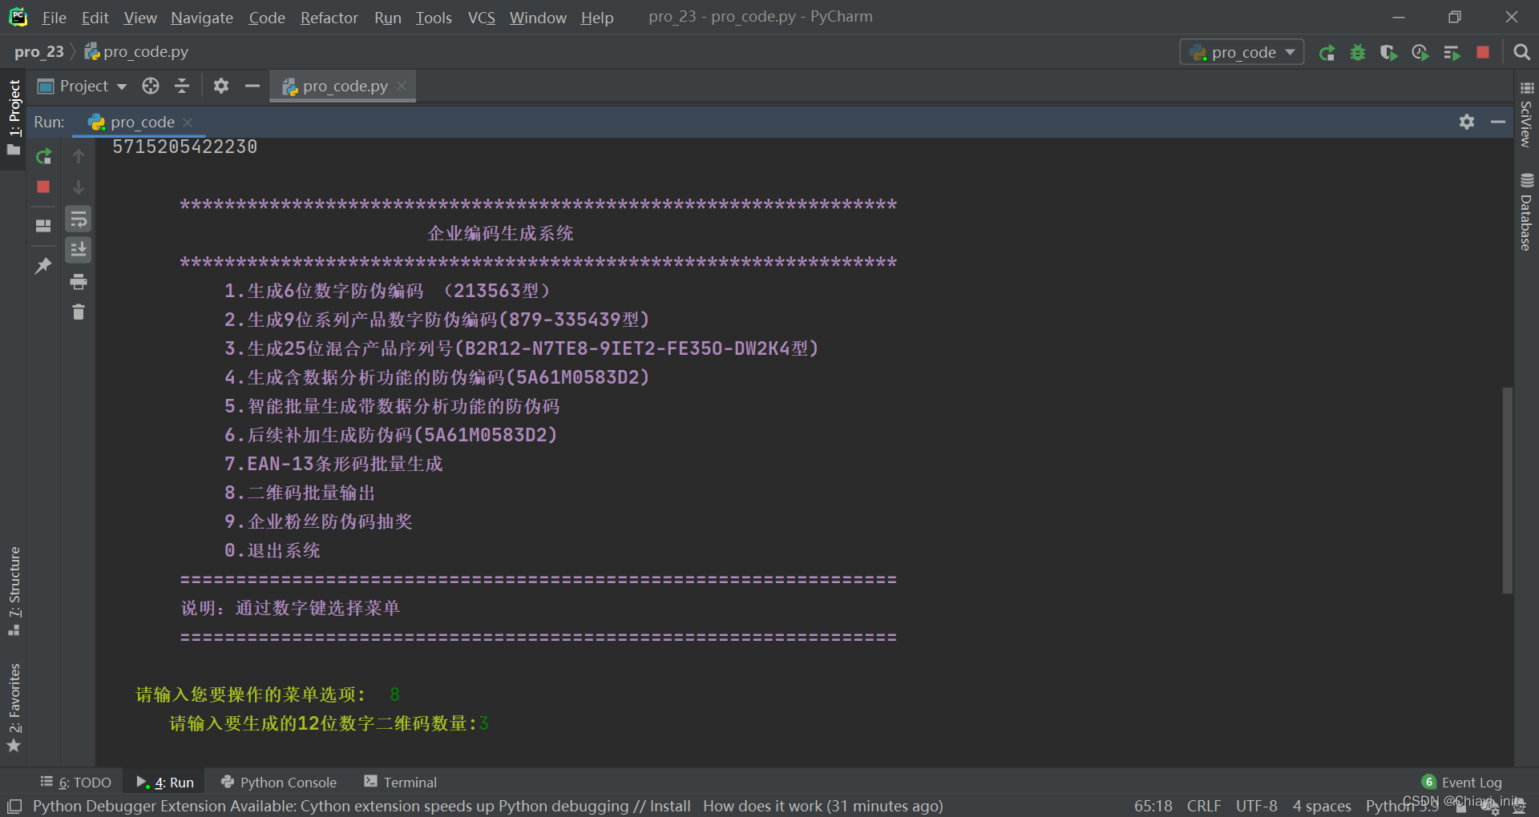Click the UTF-8 encoding status
This screenshot has height=817, width=1539.
point(1257,806)
